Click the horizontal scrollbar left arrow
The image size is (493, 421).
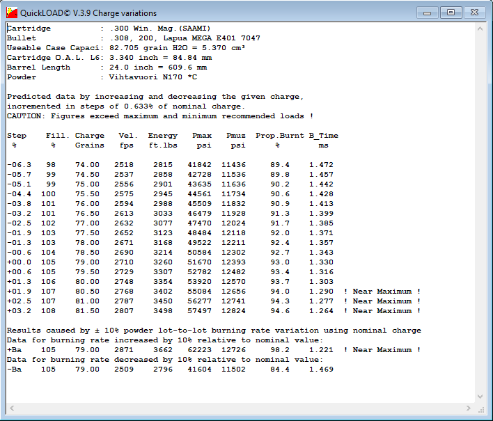tap(12, 408)
